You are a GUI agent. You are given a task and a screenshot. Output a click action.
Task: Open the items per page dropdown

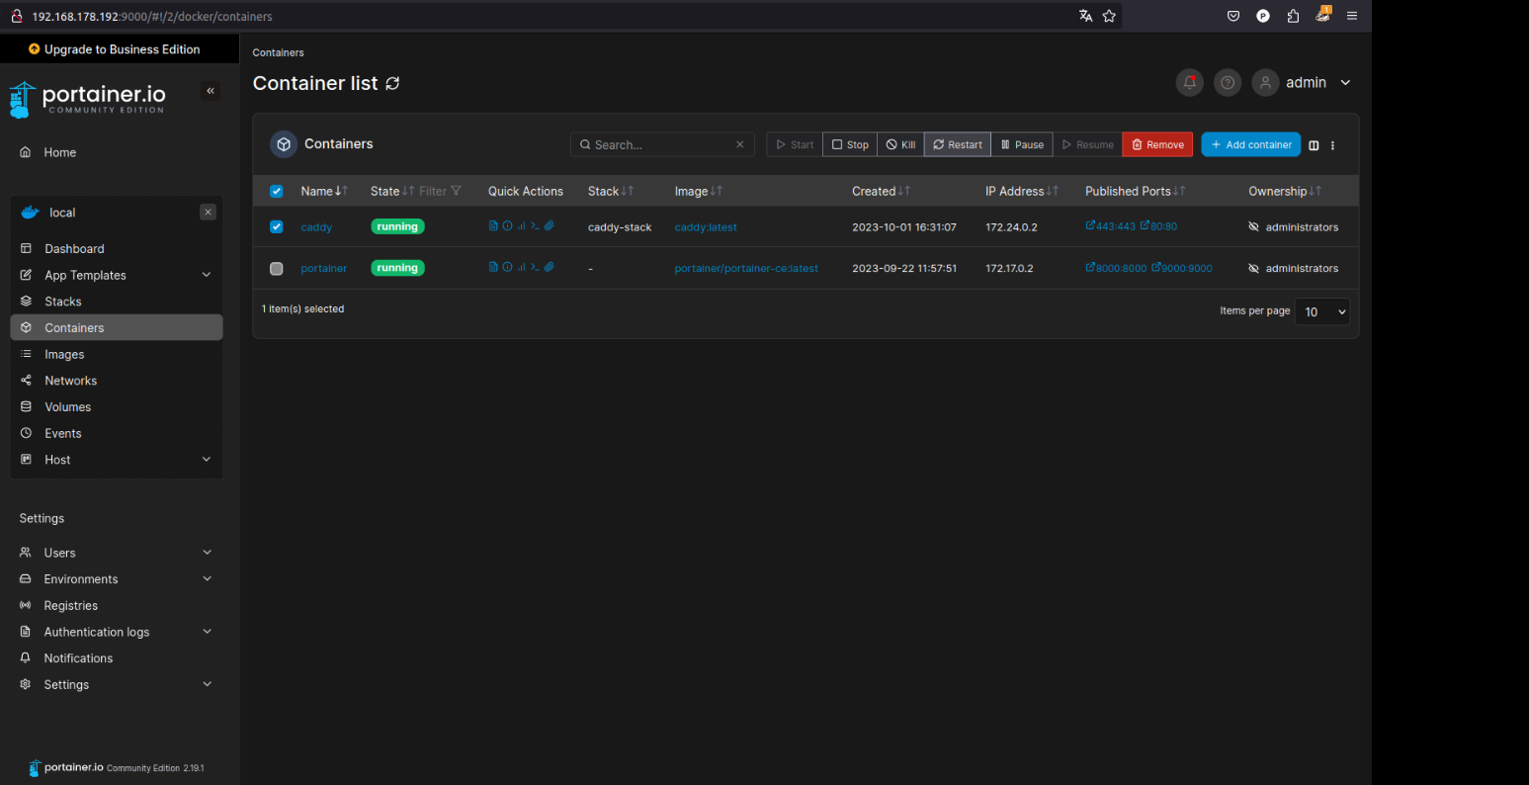pos(1321,311)
